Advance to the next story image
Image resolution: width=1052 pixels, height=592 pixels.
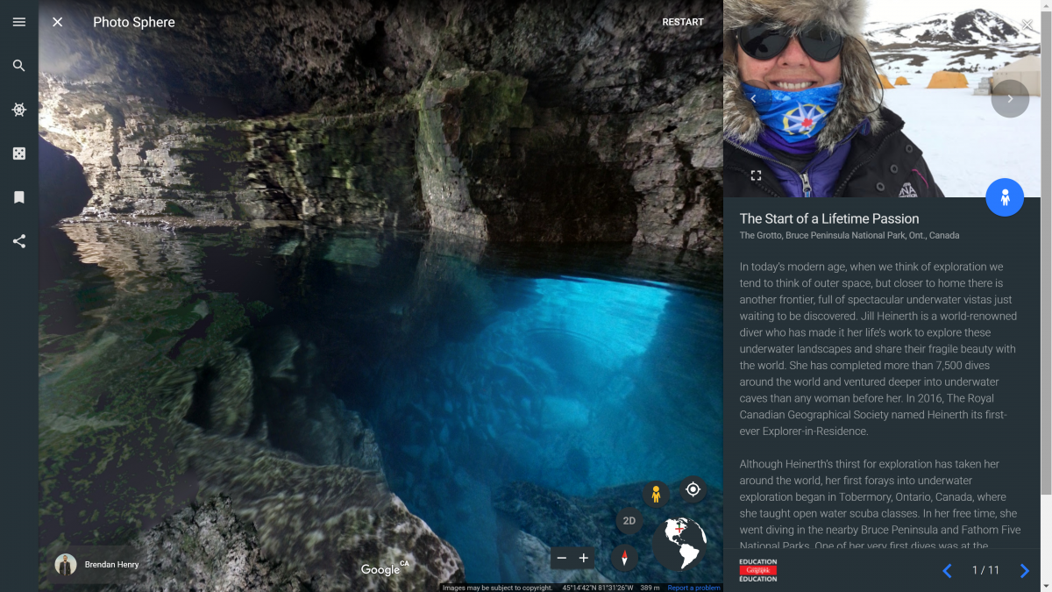pyautogui.click(x=1010, y=98)
